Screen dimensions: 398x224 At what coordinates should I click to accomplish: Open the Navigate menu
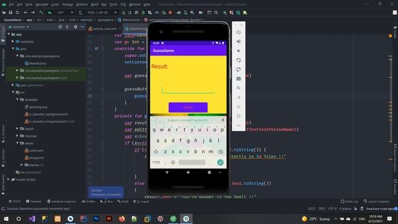click(x=42, y=4)
